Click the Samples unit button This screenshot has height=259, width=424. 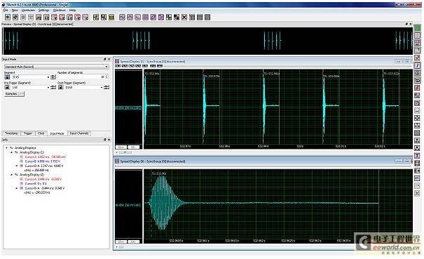[x=14, y=94]
